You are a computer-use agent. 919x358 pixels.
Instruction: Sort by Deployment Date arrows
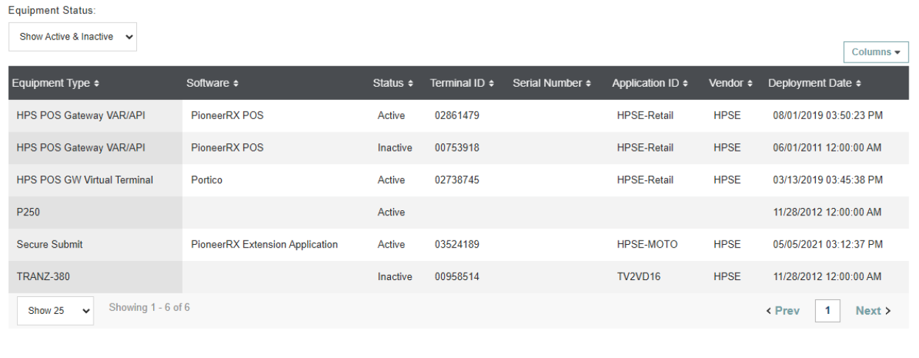(x=858, y=84)
